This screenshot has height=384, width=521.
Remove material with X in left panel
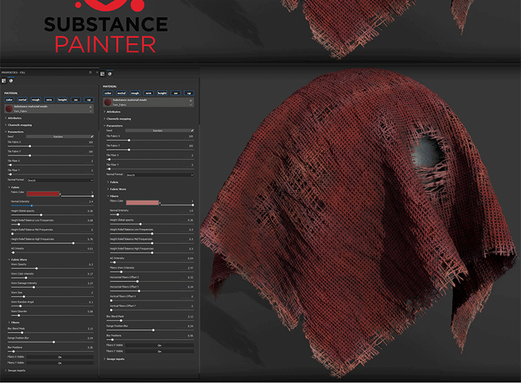pyautogui.click(x=90, y=107)
